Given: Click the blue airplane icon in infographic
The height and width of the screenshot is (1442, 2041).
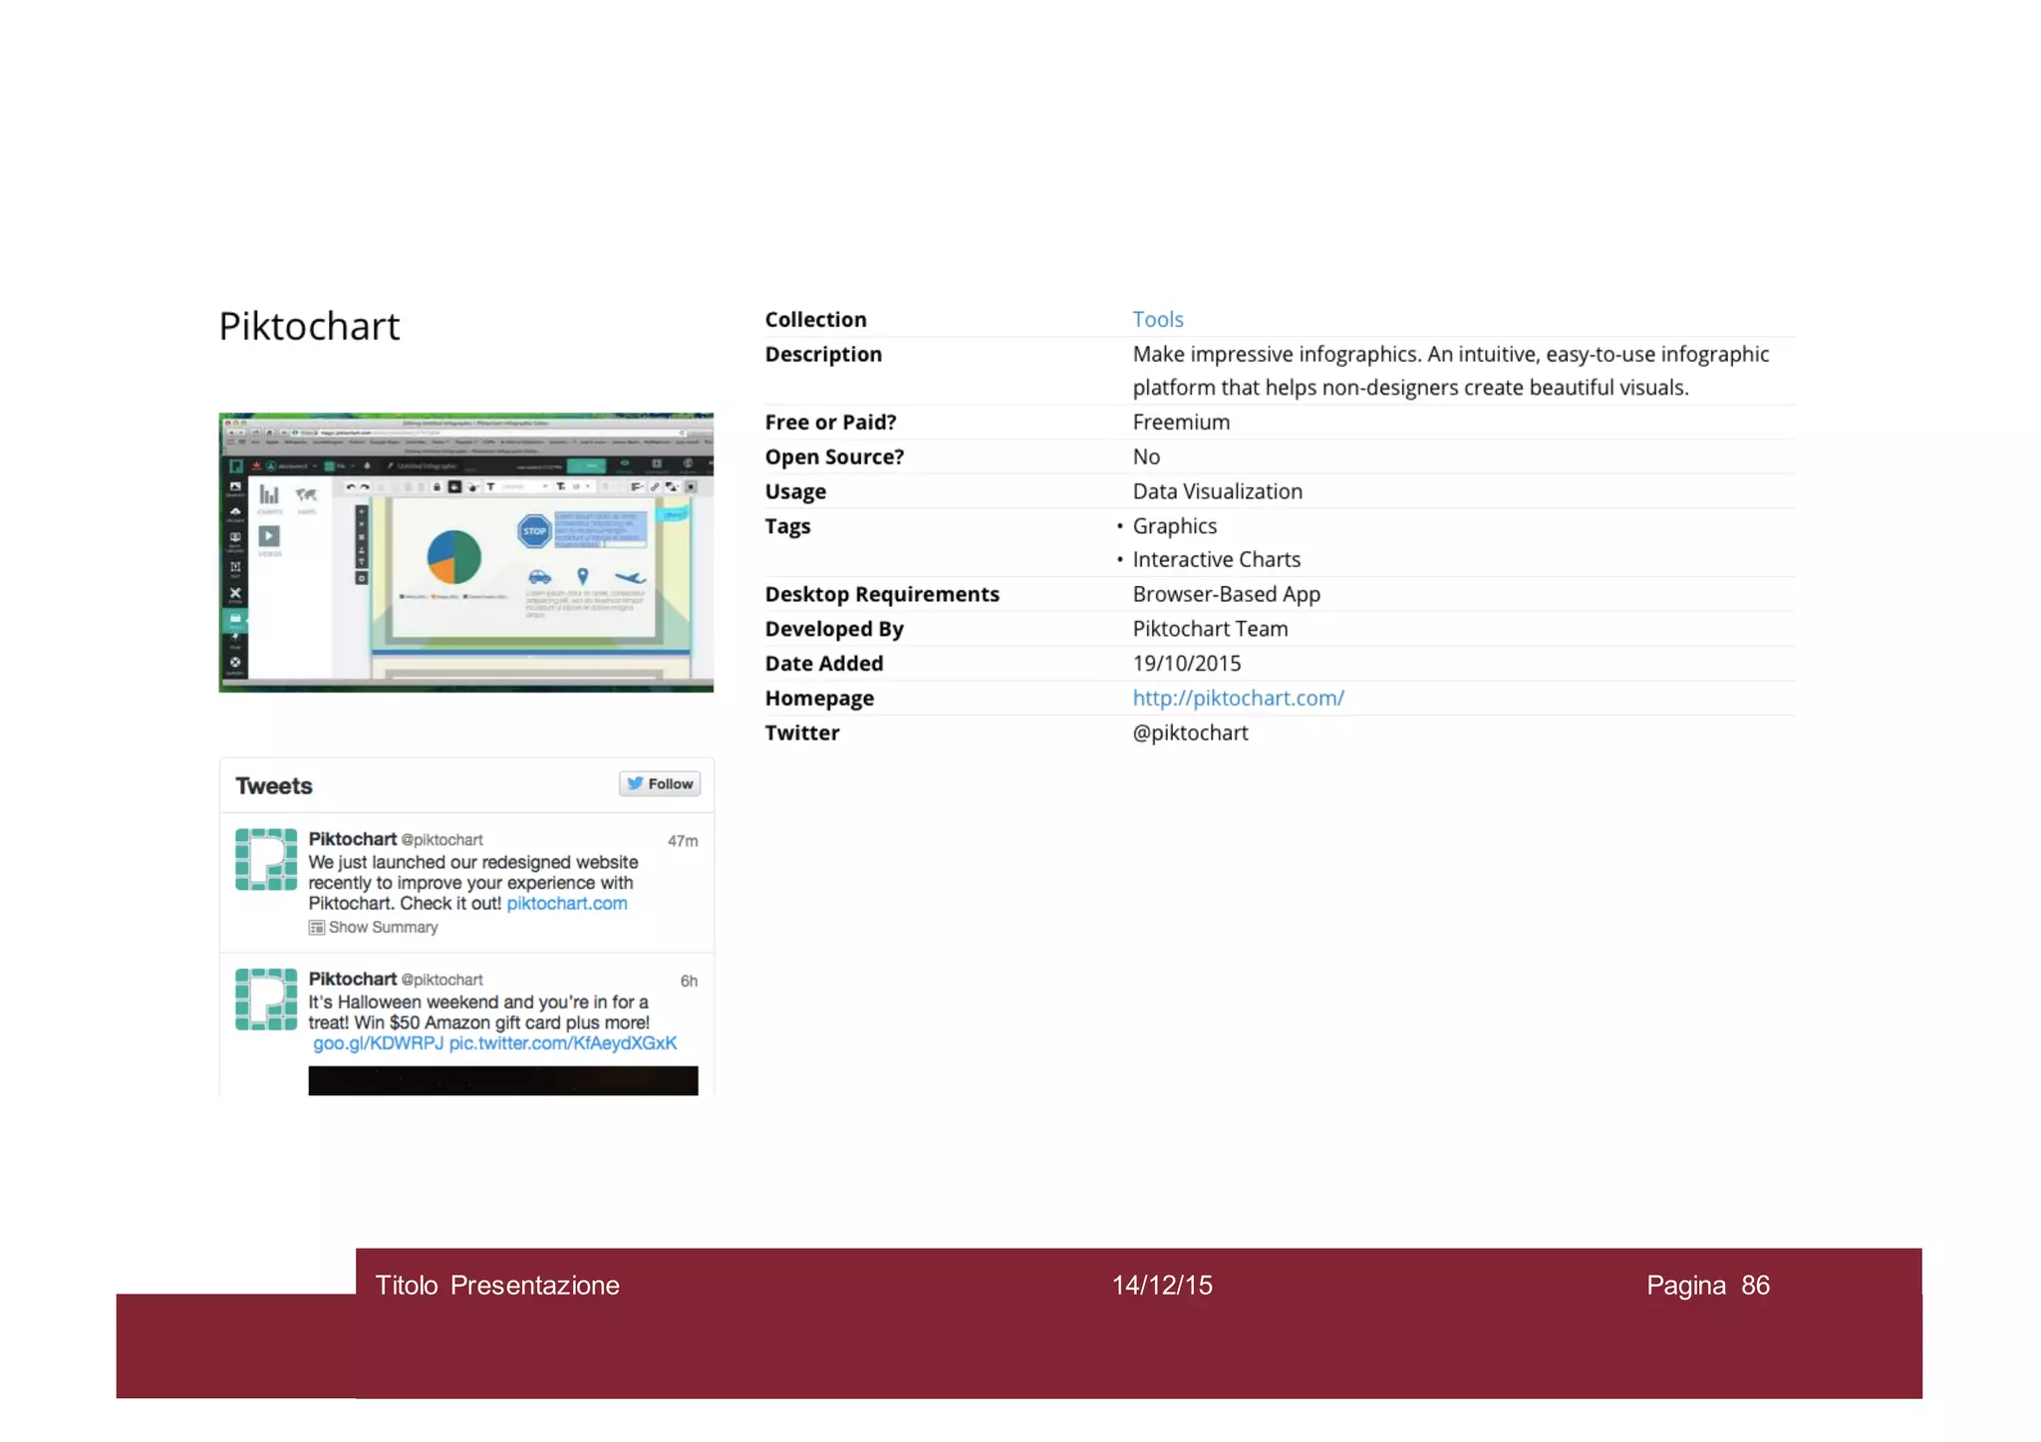Looking at the screenshot, I should click(x=630, y=577).
